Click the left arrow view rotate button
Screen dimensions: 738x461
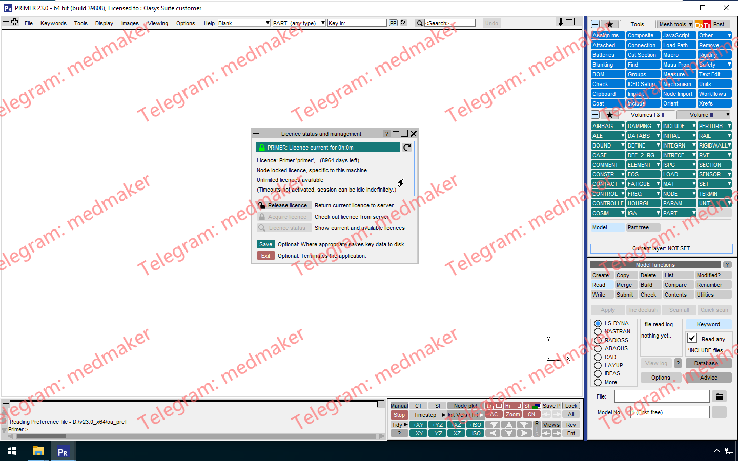493,433
